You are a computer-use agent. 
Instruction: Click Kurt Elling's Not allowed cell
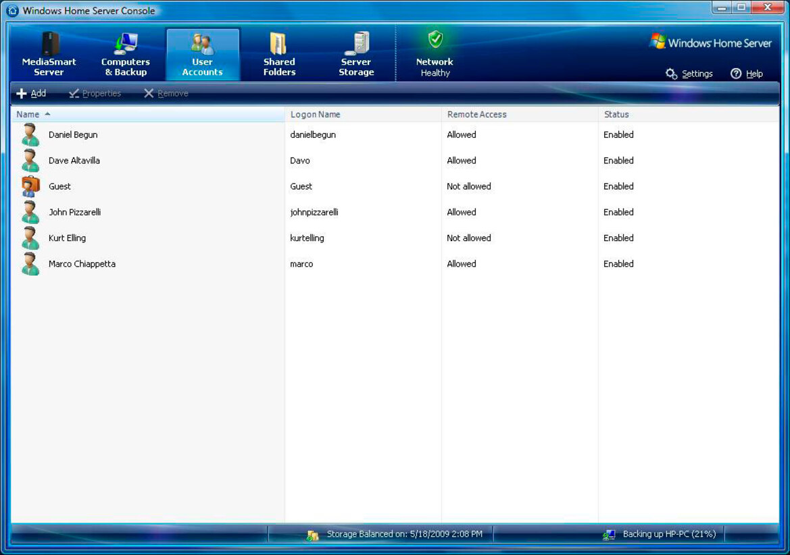tap(468, 238)
